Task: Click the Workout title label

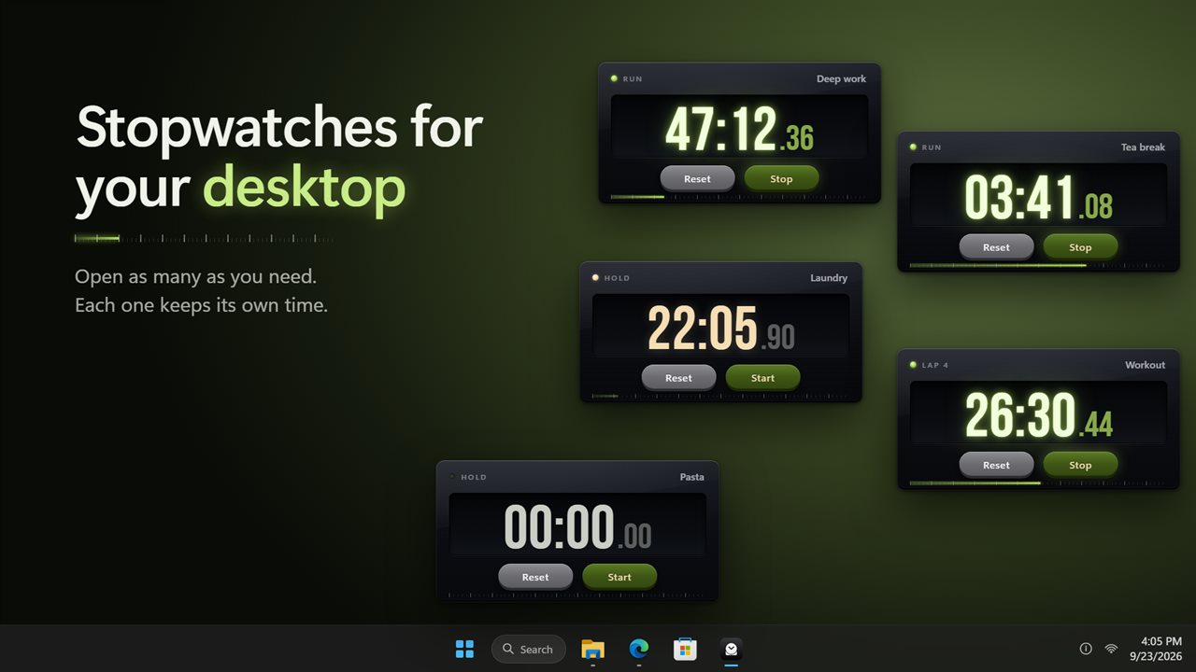Action: click(x=1145, y=365)
